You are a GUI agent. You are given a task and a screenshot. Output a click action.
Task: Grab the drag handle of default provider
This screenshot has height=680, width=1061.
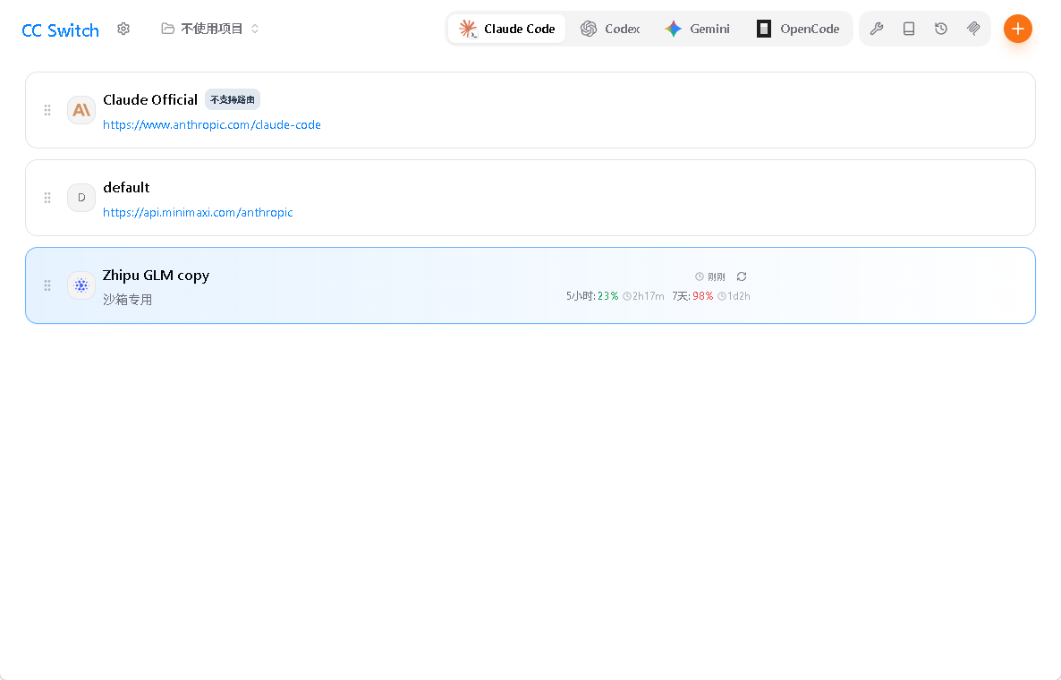(x=47, y=198)
